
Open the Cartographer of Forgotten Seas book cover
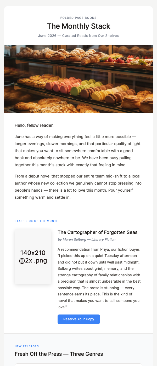33,256
